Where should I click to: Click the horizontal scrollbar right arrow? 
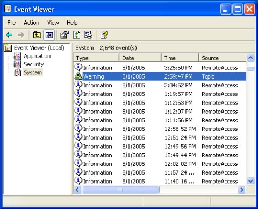(242, 190)
